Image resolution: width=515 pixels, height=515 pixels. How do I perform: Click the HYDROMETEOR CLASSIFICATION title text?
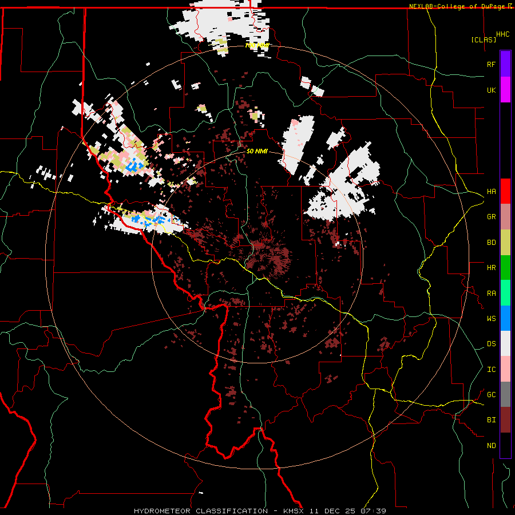[201, 511]
